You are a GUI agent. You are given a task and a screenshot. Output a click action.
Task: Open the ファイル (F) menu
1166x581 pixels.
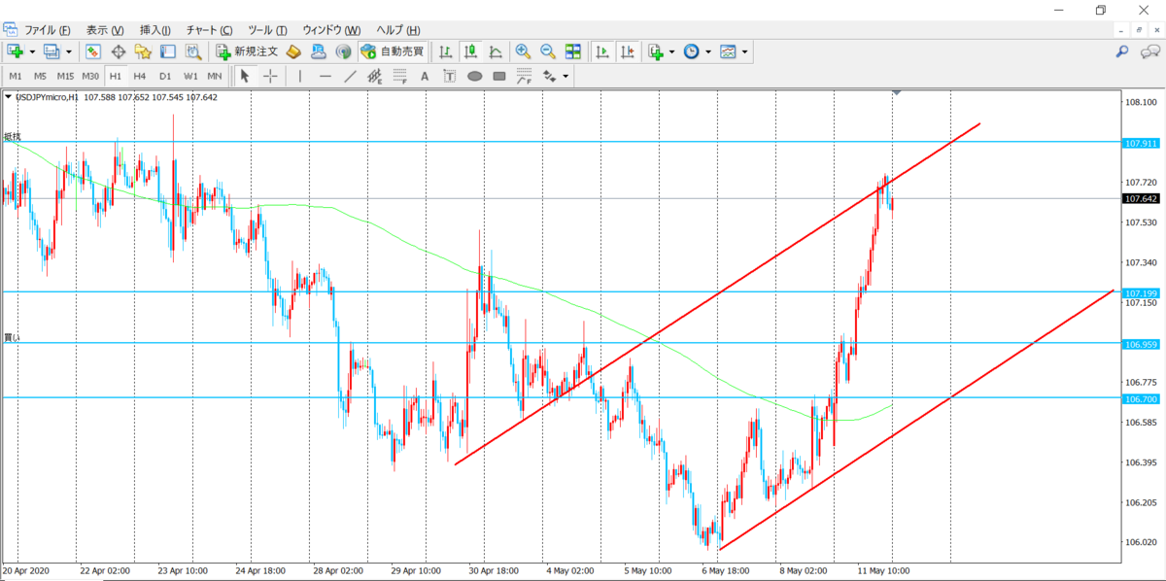48,30
